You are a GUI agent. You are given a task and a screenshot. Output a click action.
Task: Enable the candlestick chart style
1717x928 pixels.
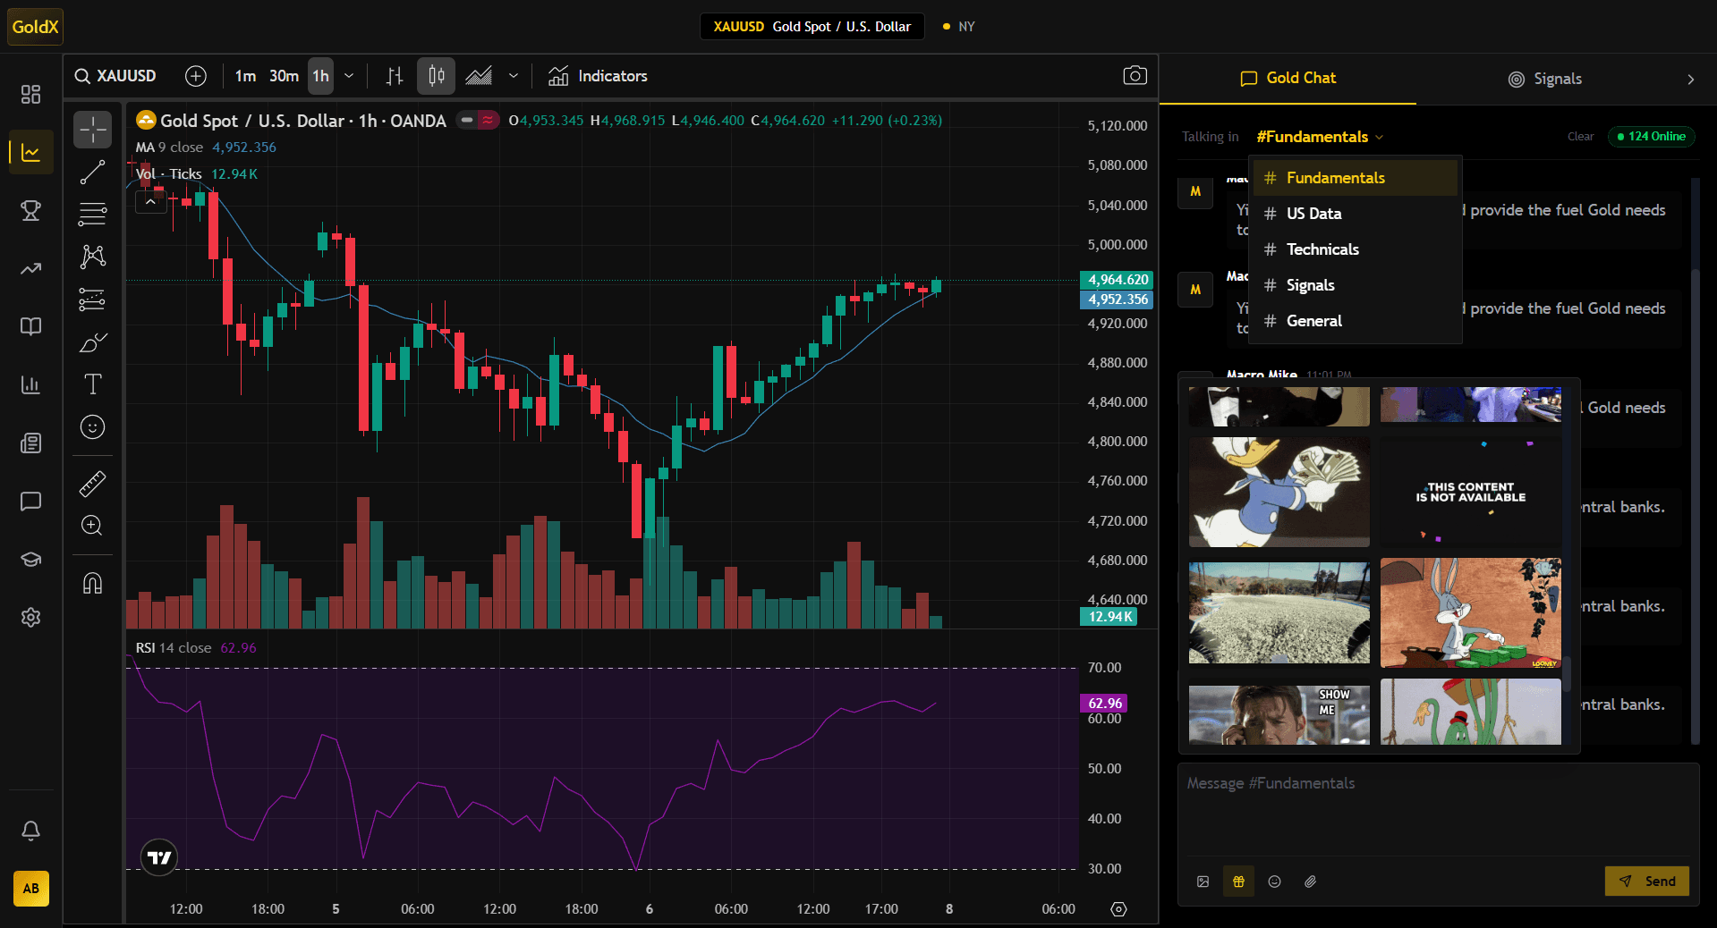[x=436, y=76]
